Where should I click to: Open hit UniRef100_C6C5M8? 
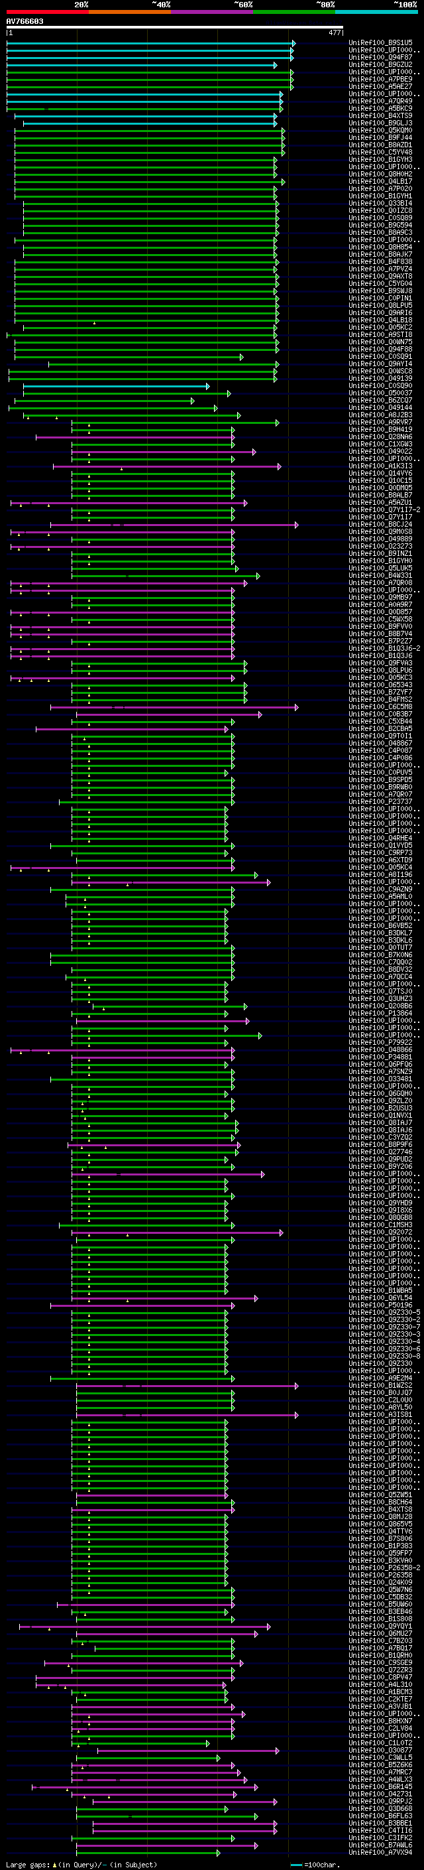(380, 707)
